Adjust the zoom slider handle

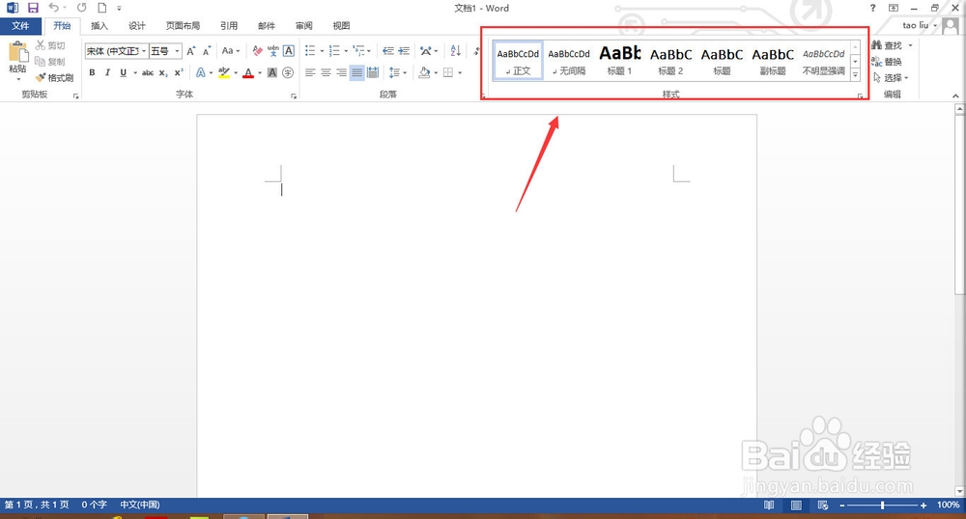(883, 505)
